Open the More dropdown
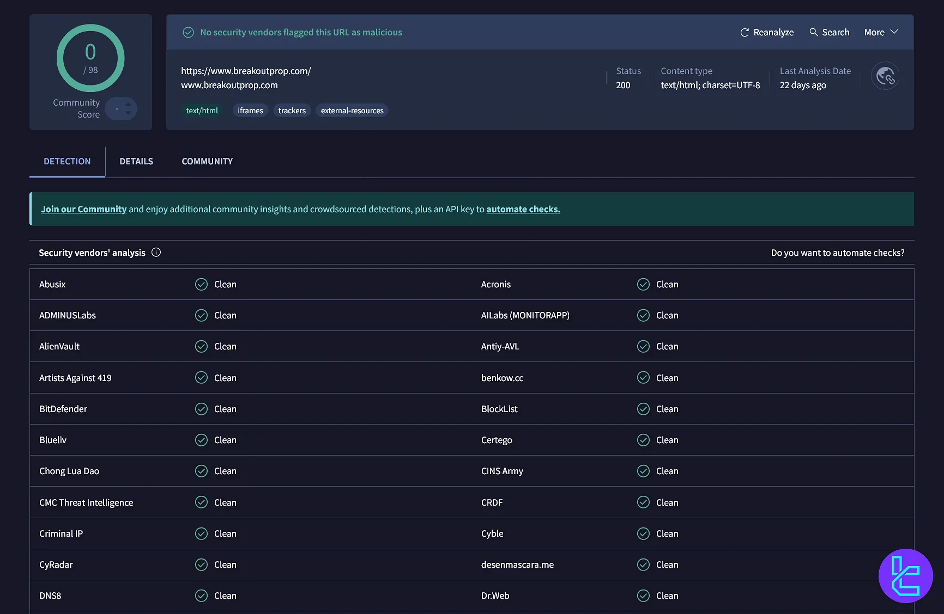Image resolution: width=944 pixels, height=614 pixels. pos(880,32)
